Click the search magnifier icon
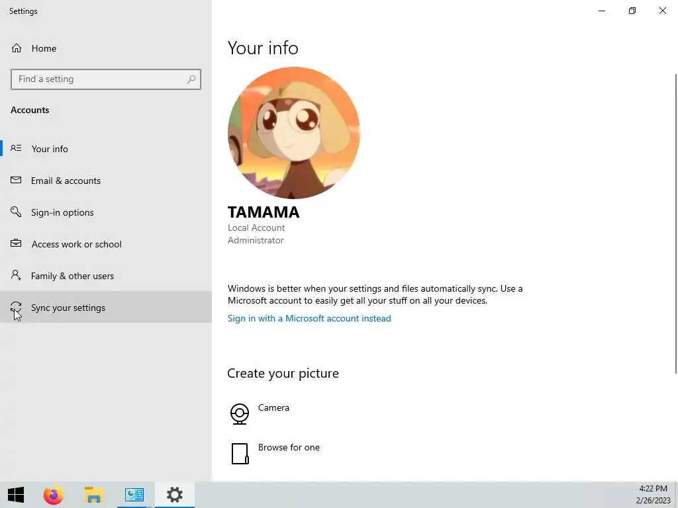The width and height of the screenshot is (678, 508). coord(191,79)
